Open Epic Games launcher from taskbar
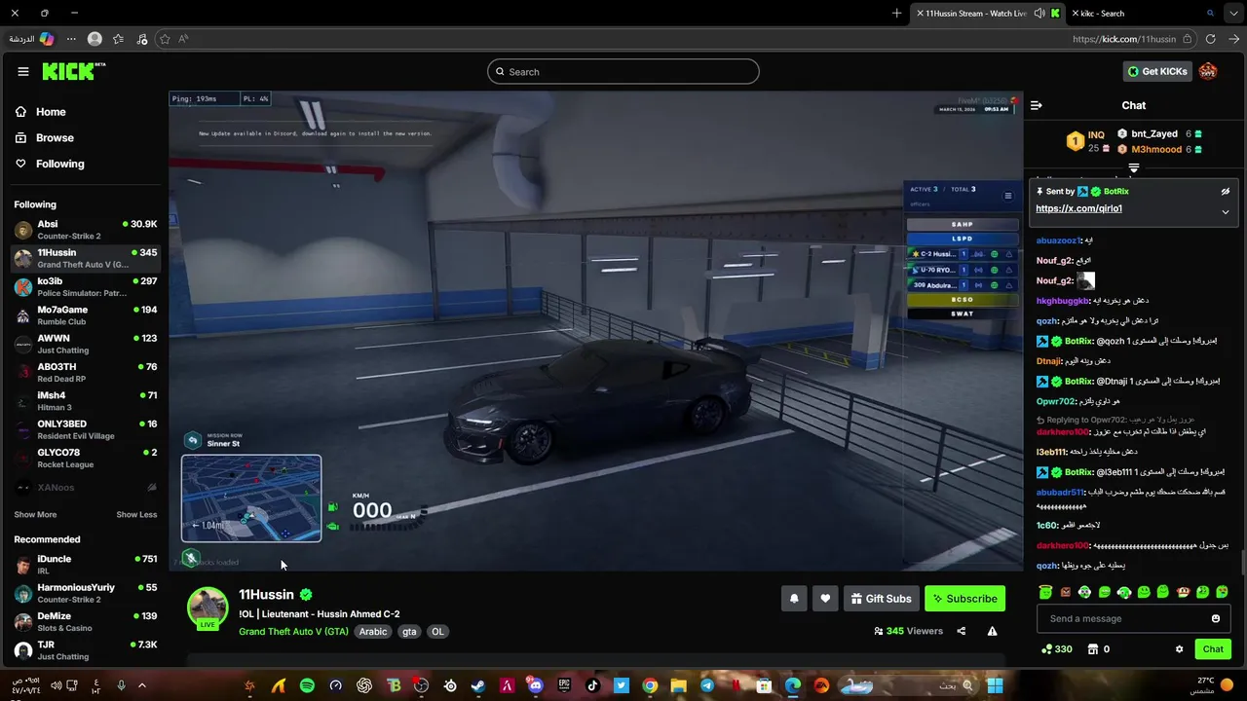Image resolution: width=1247 pixels, height=701 pixels. (x=564, y=685)
